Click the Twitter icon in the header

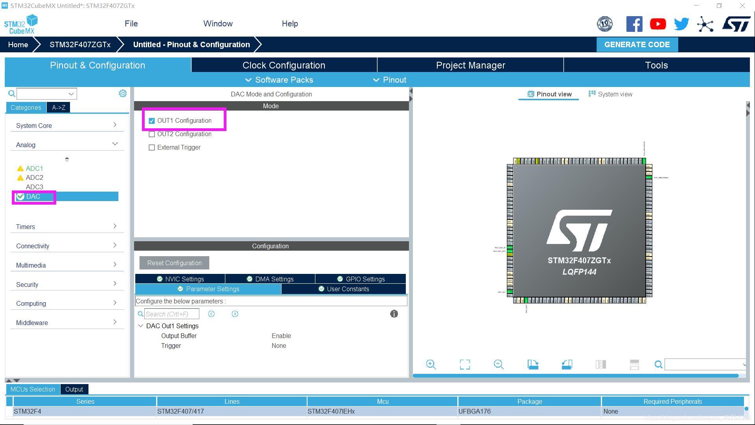(681, 24)
